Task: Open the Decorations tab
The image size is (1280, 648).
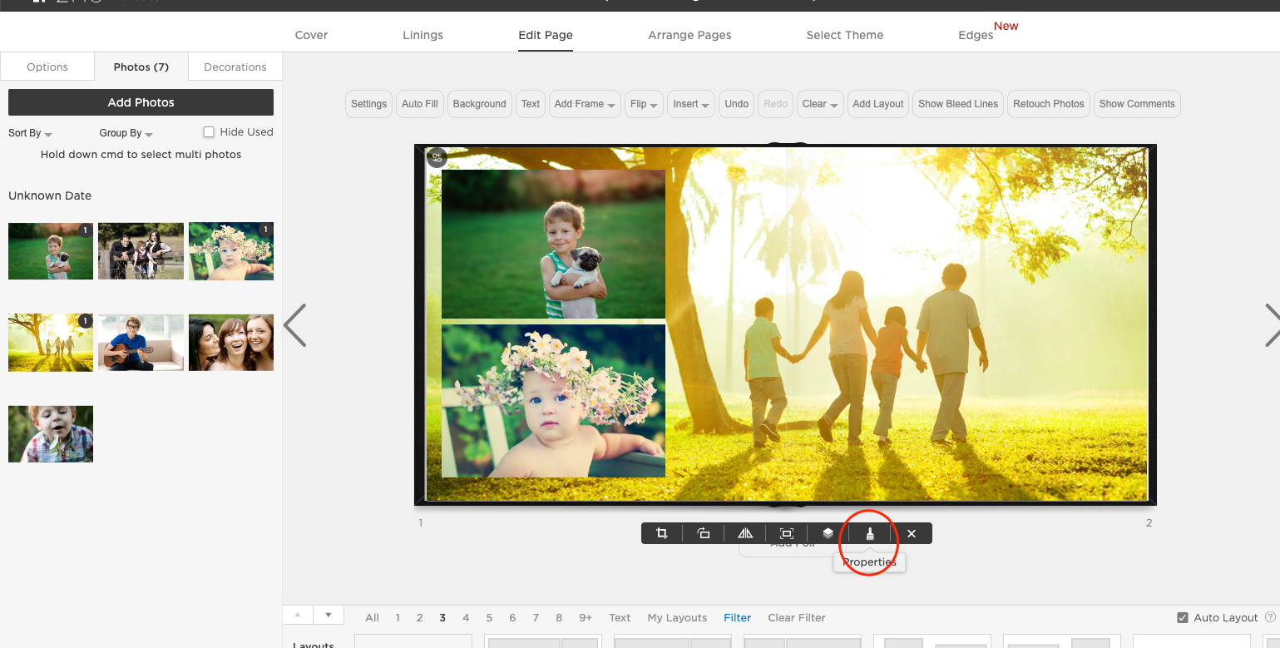Action: point(235,67)
